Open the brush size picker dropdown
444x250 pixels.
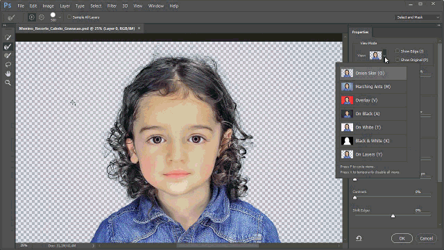pos(60,17)
